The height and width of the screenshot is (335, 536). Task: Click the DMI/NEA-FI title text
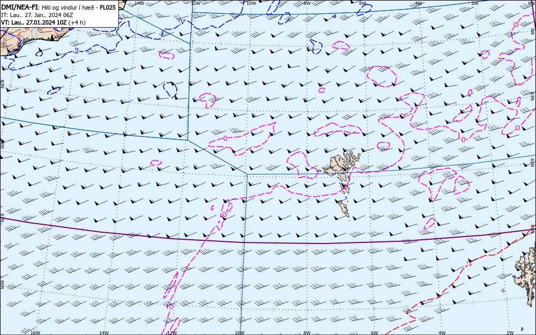coord(19,7)
